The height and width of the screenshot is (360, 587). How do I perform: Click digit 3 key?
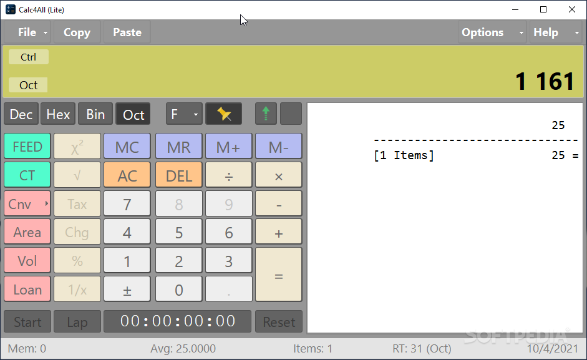tap(228, 260)
